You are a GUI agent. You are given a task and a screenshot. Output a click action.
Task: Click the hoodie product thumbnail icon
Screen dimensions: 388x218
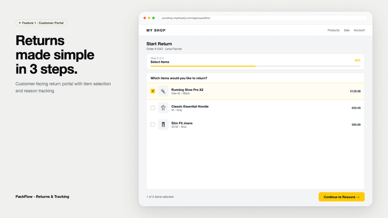[x=163, y=108]
